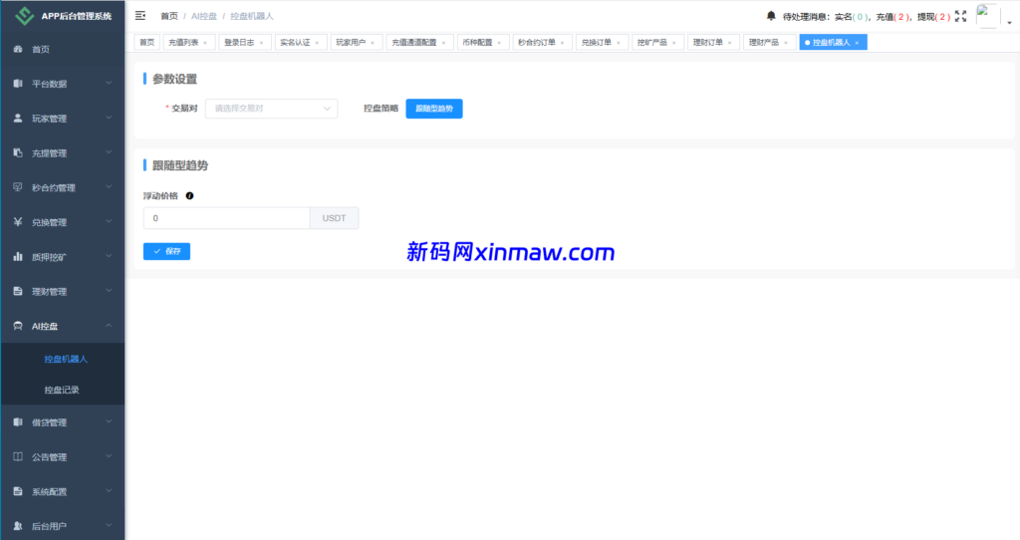Image resolution: width=1020 pixels, height=540 pixels.
Task: Click the 公告管理 book icon
Action: click(x=18, y=456)
